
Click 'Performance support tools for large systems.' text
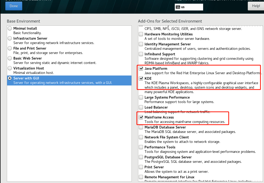[x=179, y=102]
